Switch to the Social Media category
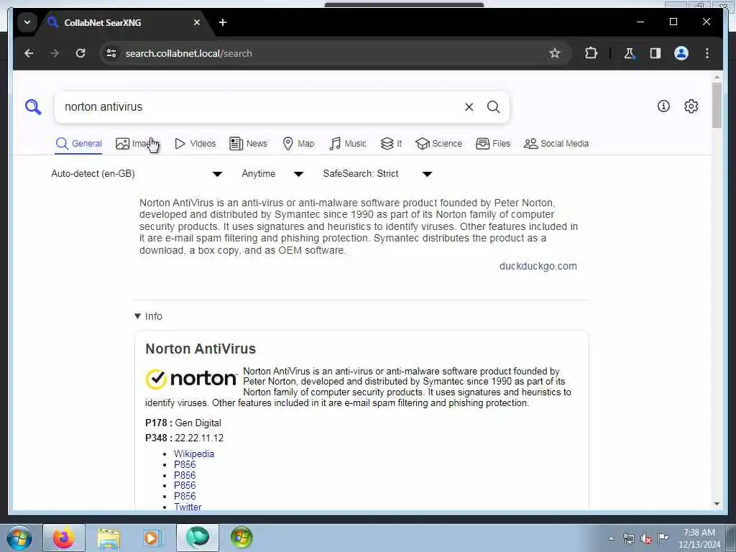 [556, 144]
